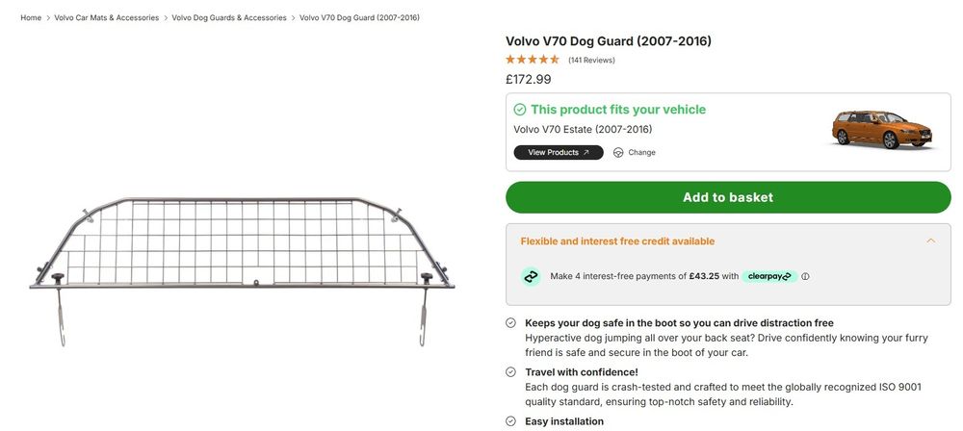Collapse the interest free credit panel chevron
The image size is (963, 431).
(930, 241)
